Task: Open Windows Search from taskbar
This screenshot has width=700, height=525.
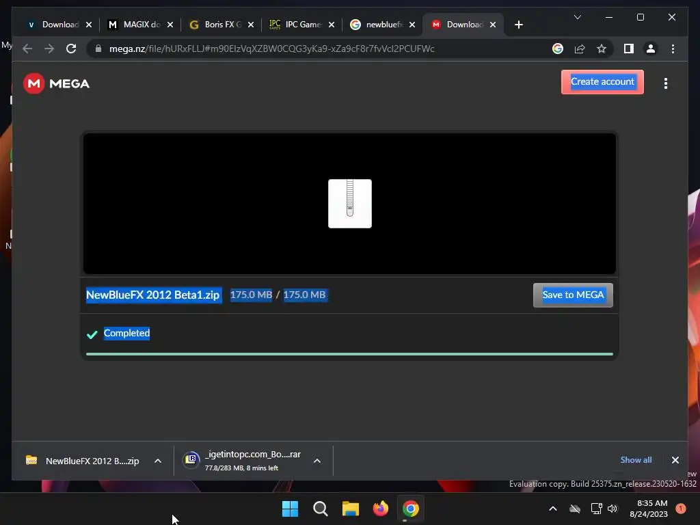Action: 320,509
